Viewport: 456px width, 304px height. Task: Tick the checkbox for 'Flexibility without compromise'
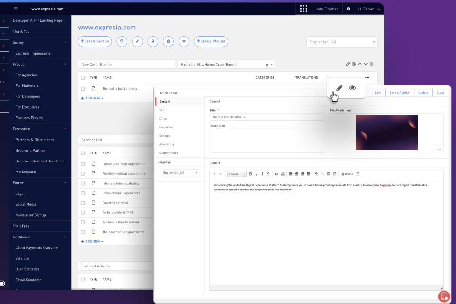pos(83,174)
